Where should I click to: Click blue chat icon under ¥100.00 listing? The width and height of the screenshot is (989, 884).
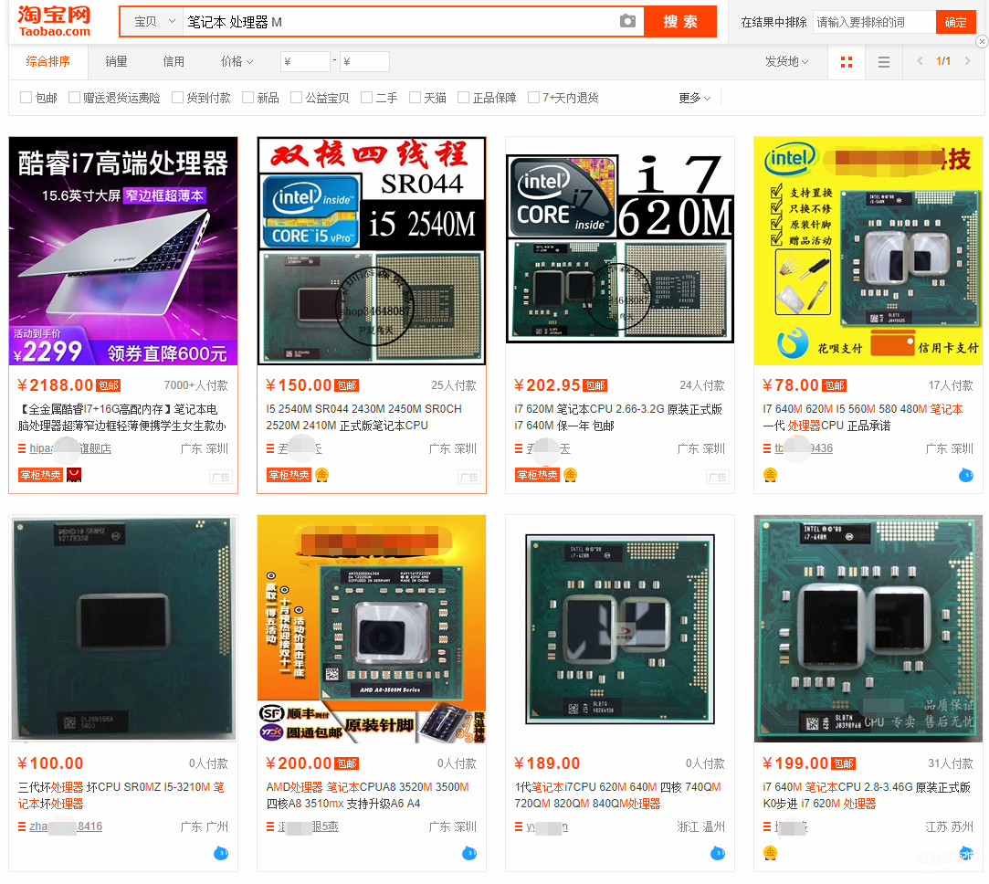[x=221, y=853]
